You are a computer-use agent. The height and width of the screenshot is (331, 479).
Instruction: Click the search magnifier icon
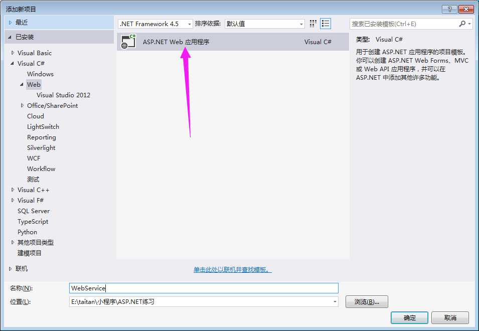click(x=462, y=24)
